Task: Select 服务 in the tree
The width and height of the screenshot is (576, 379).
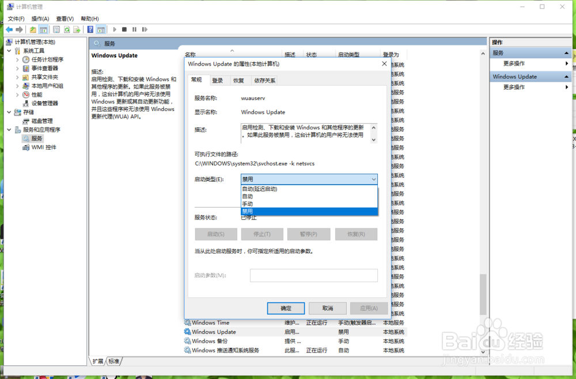Action: tap(36, 139)
